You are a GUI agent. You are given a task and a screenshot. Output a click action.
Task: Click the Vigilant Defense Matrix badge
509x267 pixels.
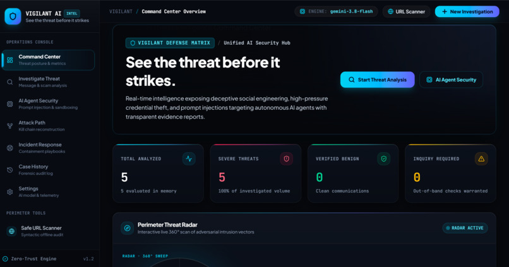pos(170,43)
